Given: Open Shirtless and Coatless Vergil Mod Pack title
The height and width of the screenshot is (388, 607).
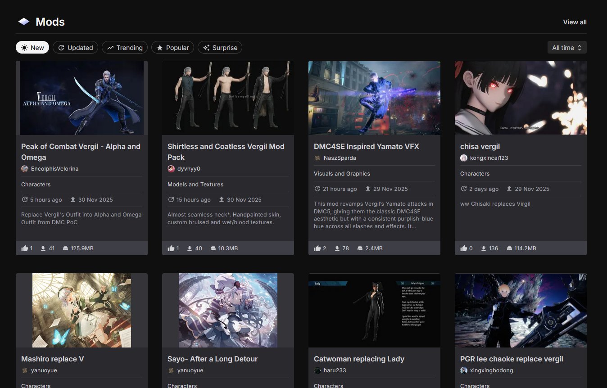Looking at the screenshot, I should coord(226,152).
